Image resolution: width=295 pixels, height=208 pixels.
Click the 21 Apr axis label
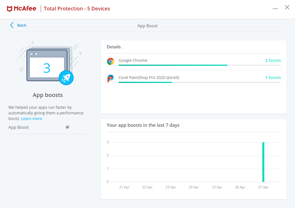(x=124, y=187)
